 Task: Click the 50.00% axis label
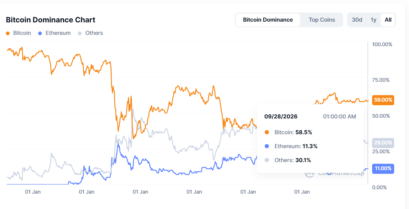click(381, 116)
